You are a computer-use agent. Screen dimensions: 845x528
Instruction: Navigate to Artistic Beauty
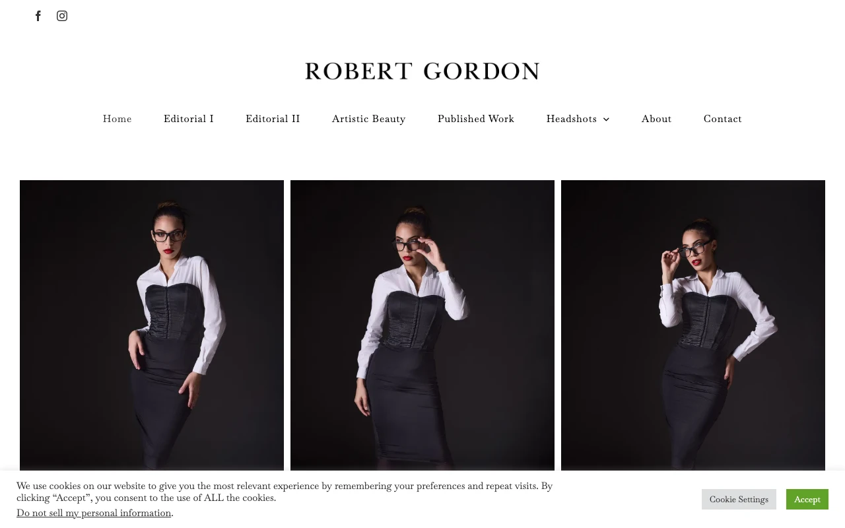(x=368, y=119)
